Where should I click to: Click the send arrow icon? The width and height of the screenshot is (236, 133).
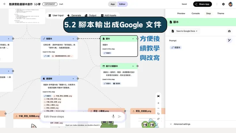pyautogui.click(x=120, y=117)
